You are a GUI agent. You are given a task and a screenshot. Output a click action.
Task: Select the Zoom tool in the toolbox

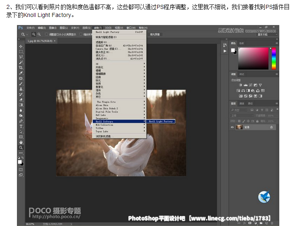pos(21,148)
